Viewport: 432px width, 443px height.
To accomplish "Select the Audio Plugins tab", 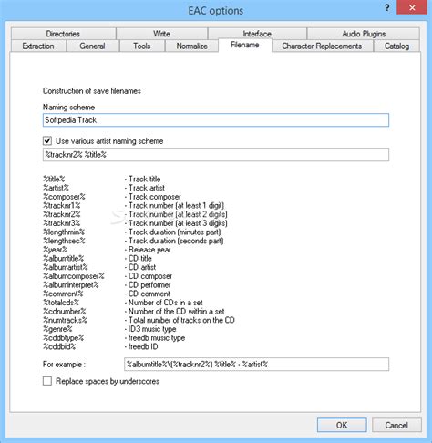I will pos(364,34).
